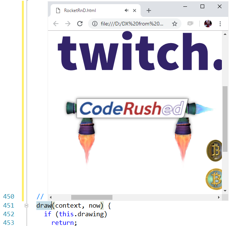Screen dimensions: 232x226
Task: Click the 'if' keyword on line 452
Action: pyautogui.click(x=48, y=214)
